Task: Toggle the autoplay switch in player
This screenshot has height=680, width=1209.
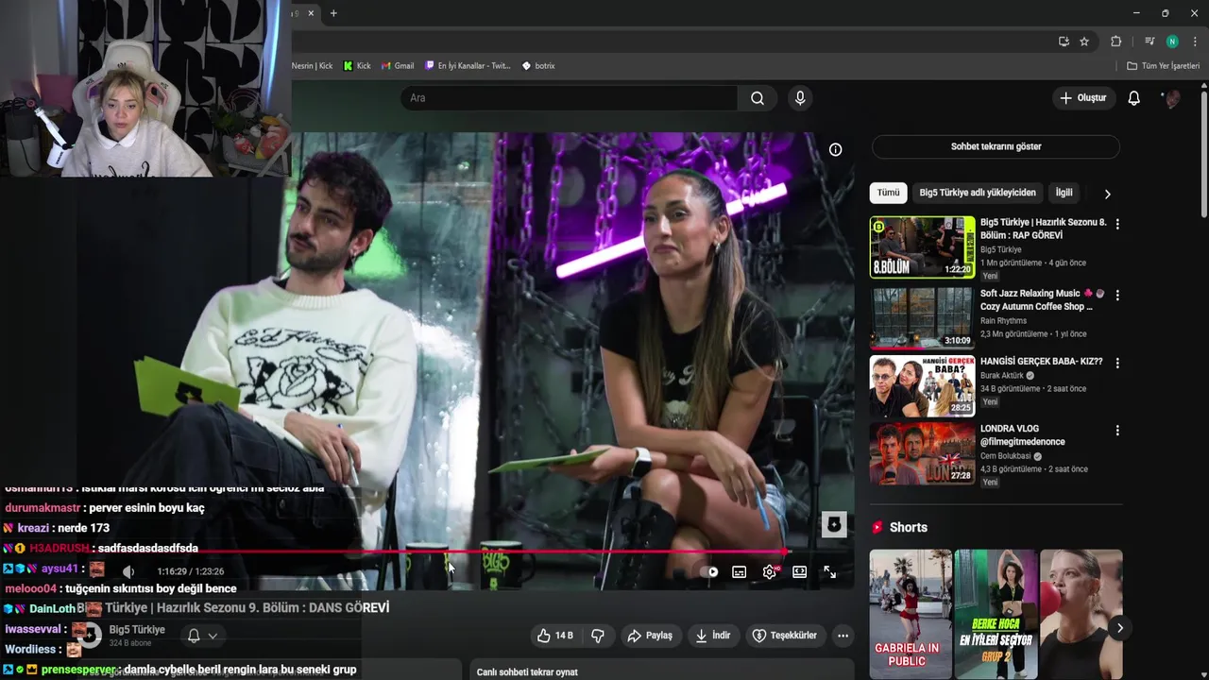Action: click(x=709, y=571)
